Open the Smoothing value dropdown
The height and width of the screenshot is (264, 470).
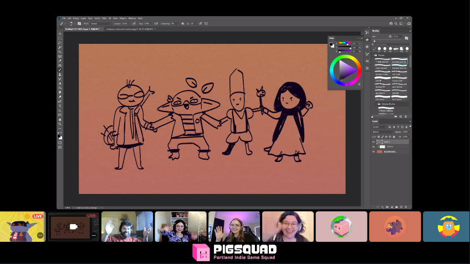(x=178, y=24)
